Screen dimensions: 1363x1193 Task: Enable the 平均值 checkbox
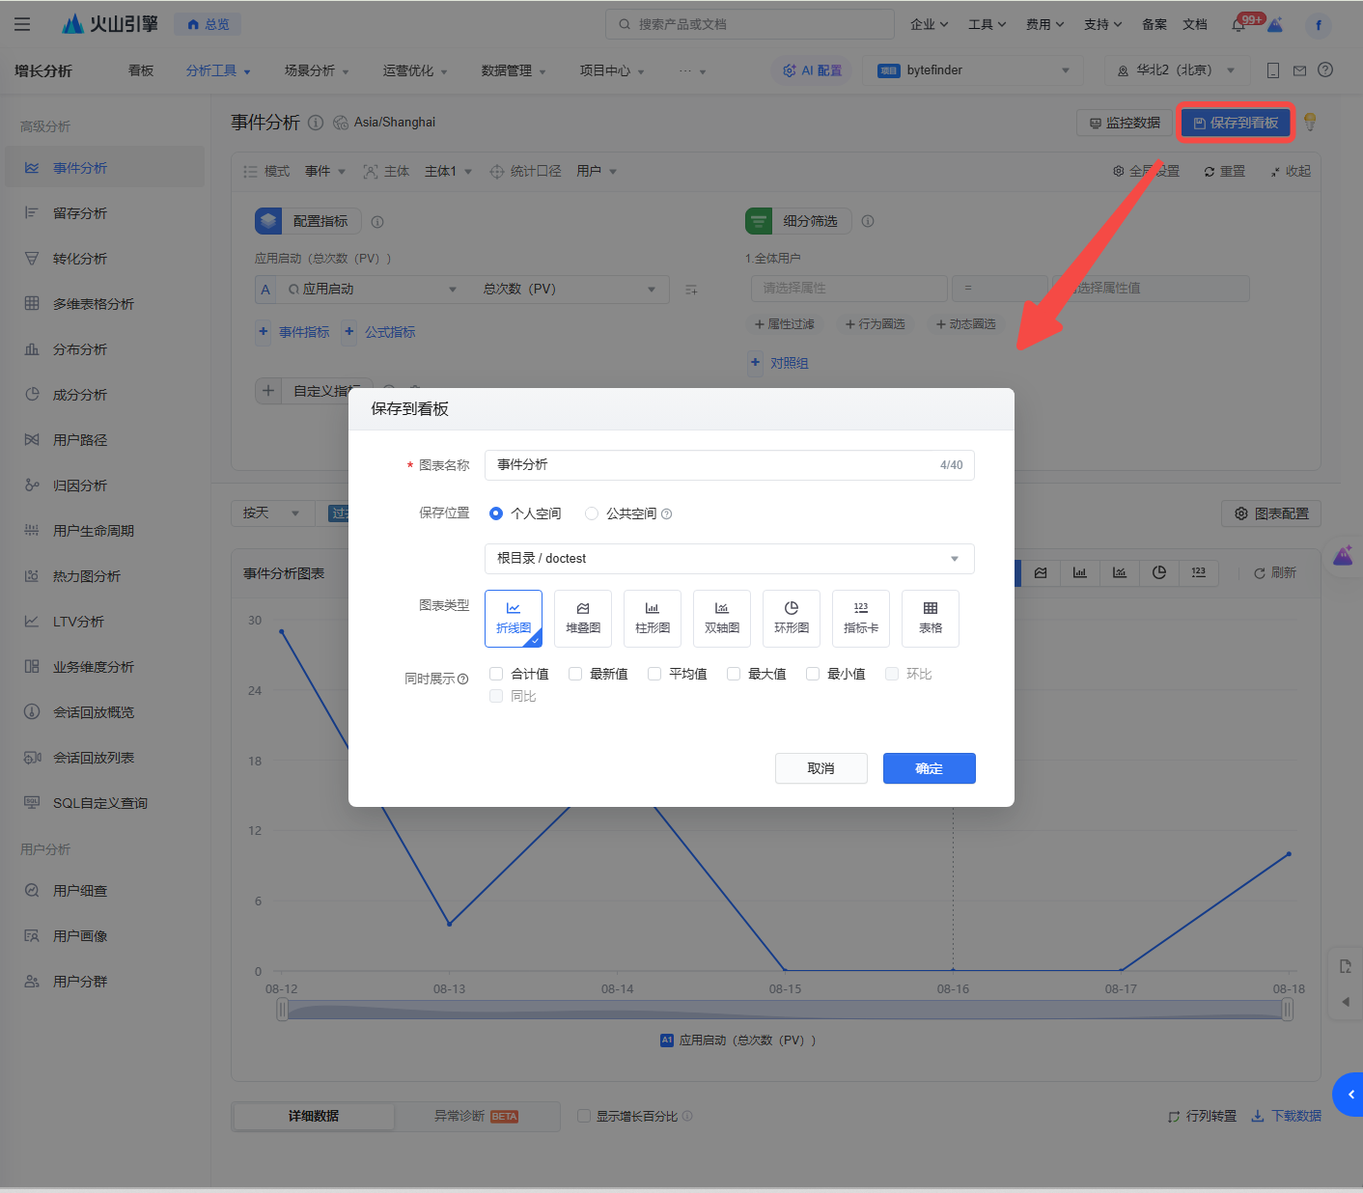click(x=654, y=674)
